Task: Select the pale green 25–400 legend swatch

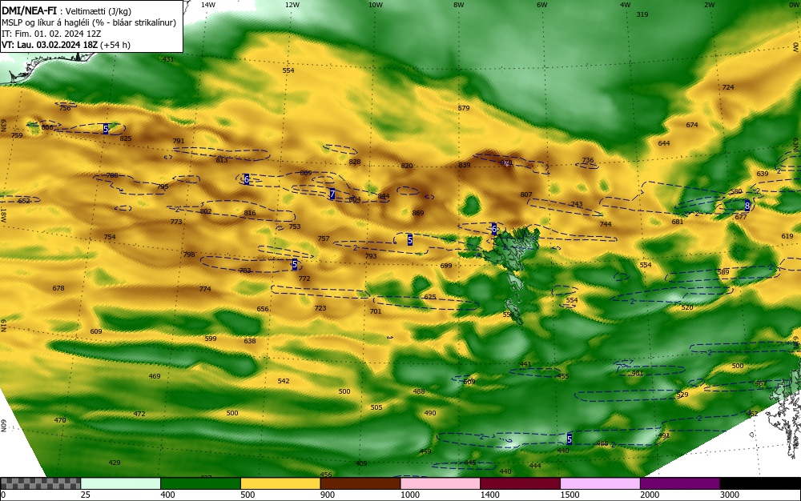Action: 121,483
